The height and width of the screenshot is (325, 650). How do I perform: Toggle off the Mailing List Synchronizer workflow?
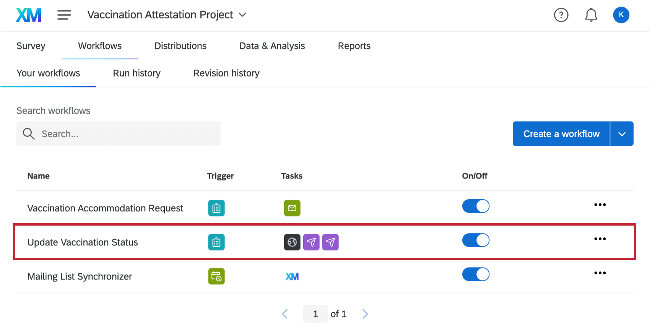(476, 274)
